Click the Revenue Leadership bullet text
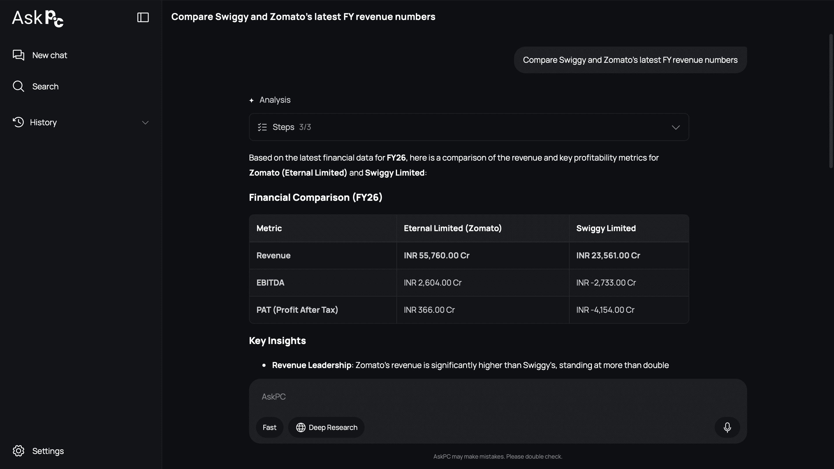This screenshot has width=834, height=469. [x=470, y=365]
